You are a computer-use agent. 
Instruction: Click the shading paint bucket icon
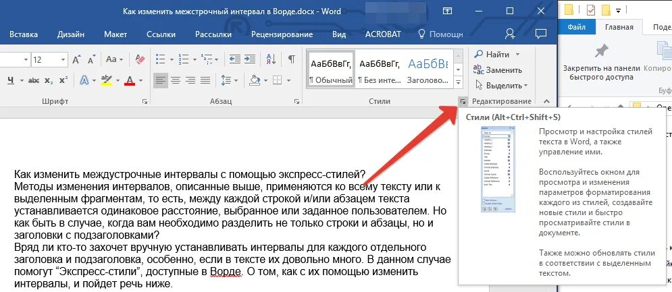pyautogui.click(x=255, y=80)
